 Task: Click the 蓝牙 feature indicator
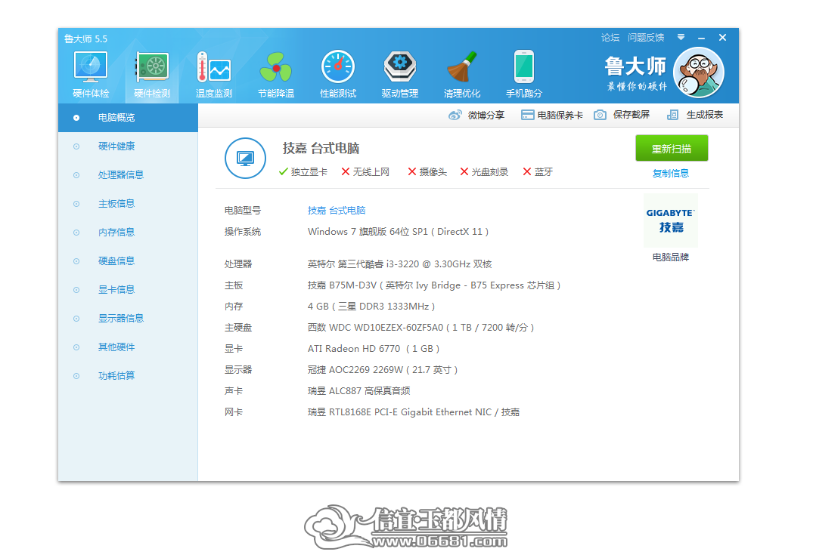click(538, 172)
